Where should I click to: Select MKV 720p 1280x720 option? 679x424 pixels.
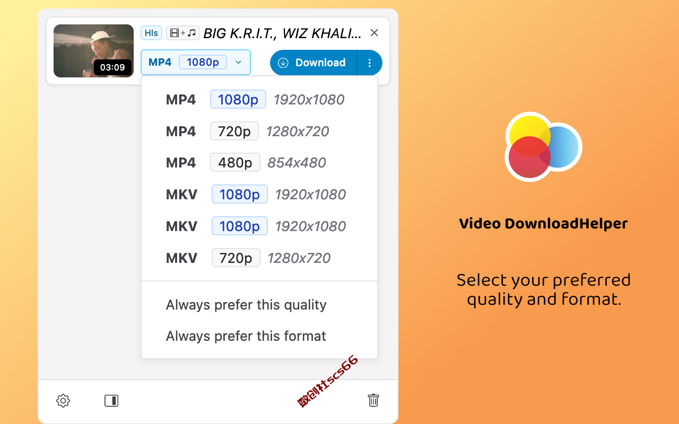(x=259, y=258)
